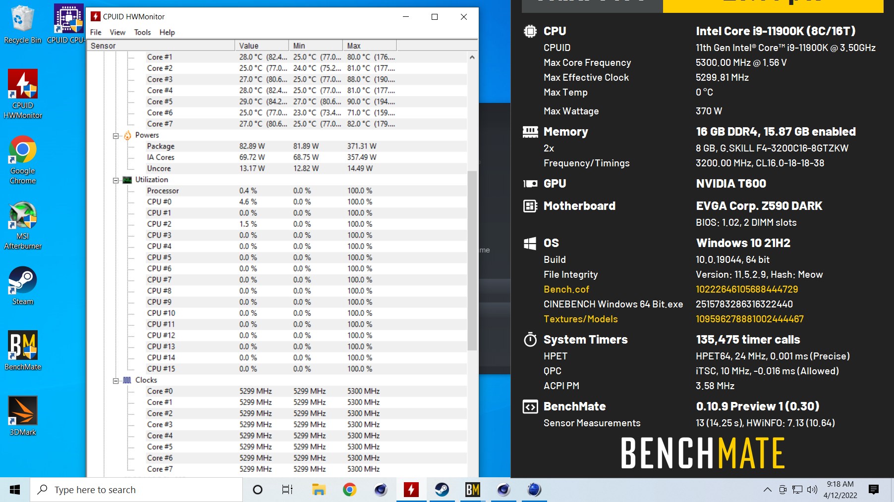Select the Steam desktop shortcut
The height and width of the screenshot is (502, 894).
click(x=22, y=286)
